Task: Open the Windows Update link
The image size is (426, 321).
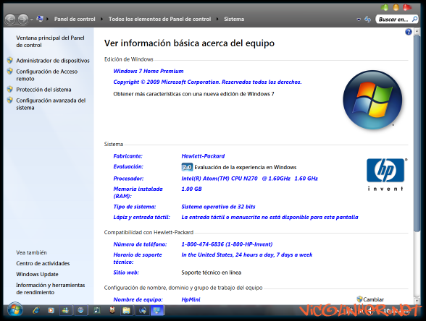Action: pyautogui.click(x=37, y=274)
